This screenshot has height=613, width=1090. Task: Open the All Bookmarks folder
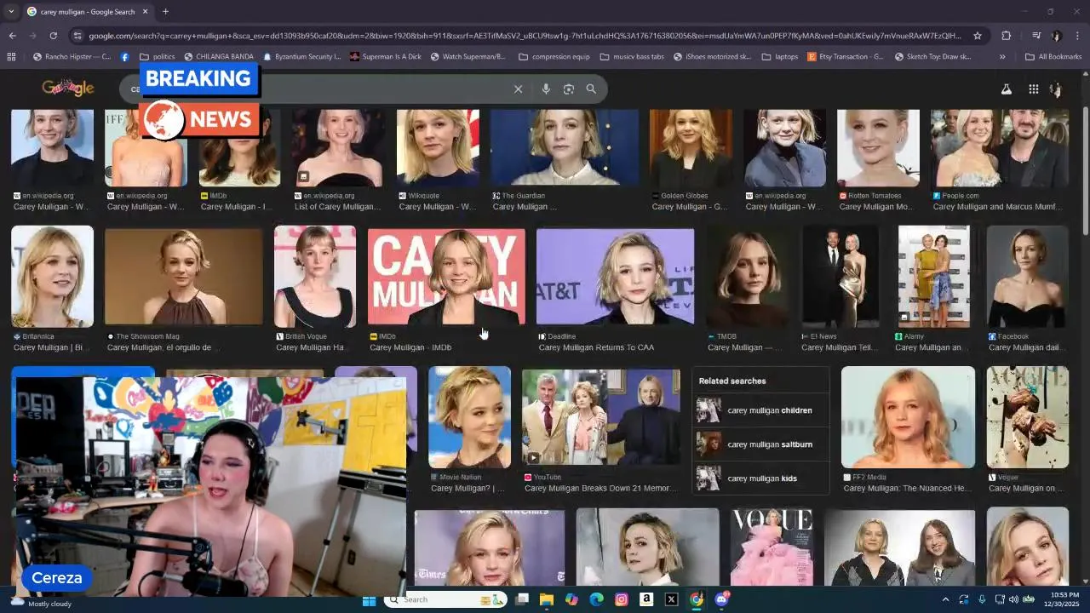1053,57
